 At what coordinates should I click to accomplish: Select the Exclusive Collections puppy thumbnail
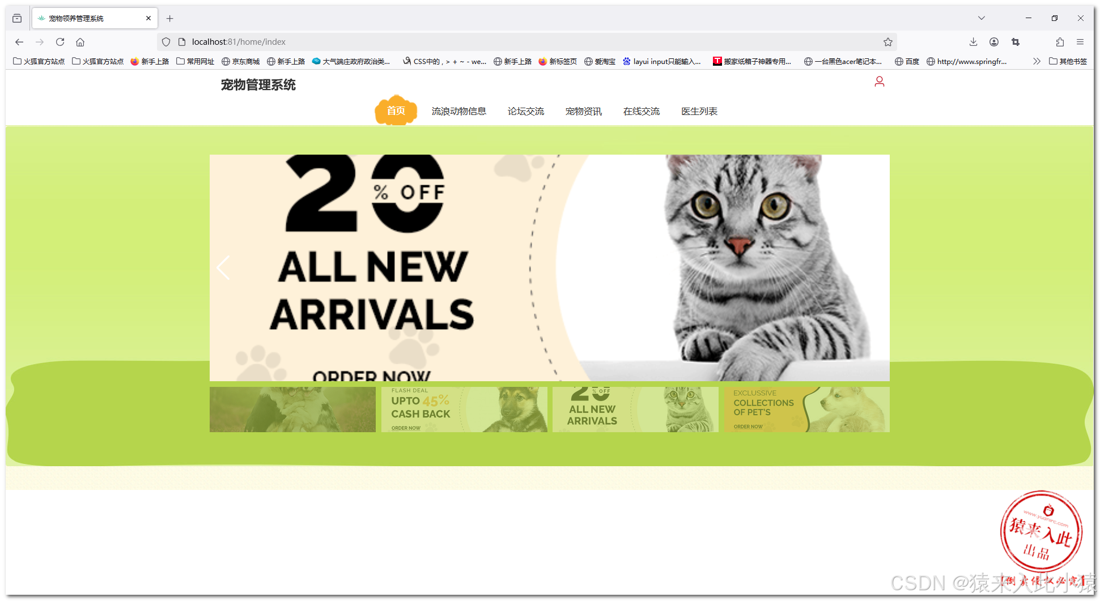806,410
